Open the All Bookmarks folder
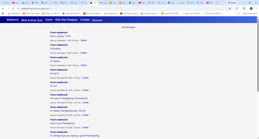The width and height of the screenshot is (259, 139). [250, 13]
